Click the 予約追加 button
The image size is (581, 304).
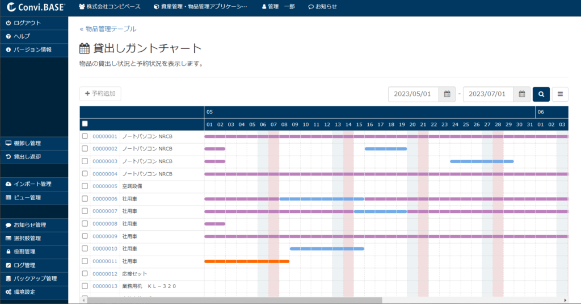[100, 94]
